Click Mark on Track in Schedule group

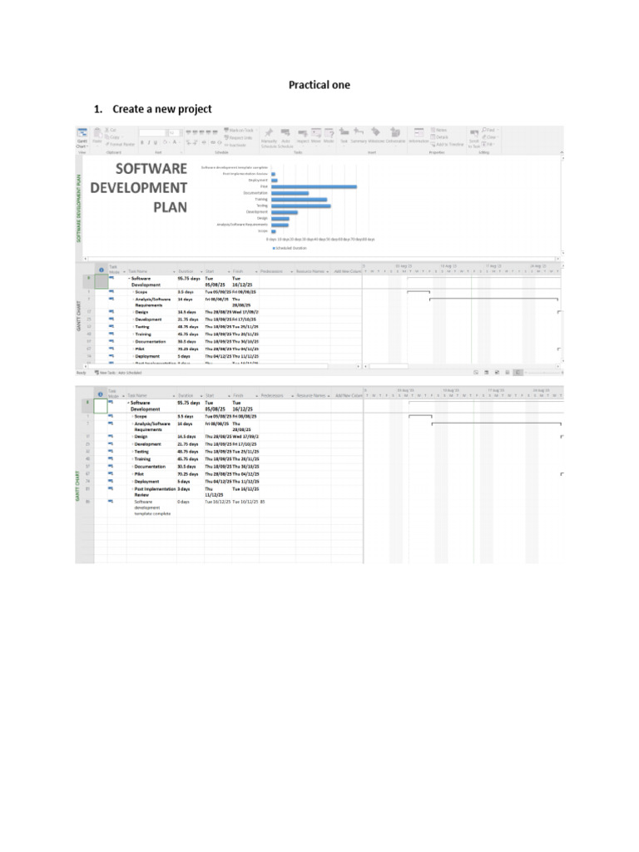click(x=239, y=131)
